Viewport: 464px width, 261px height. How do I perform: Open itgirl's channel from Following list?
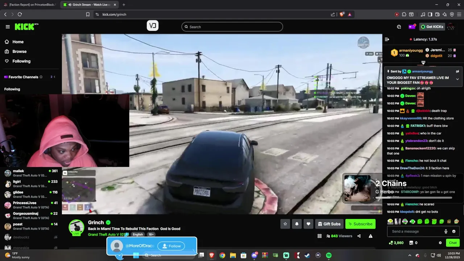pos(31,184)
